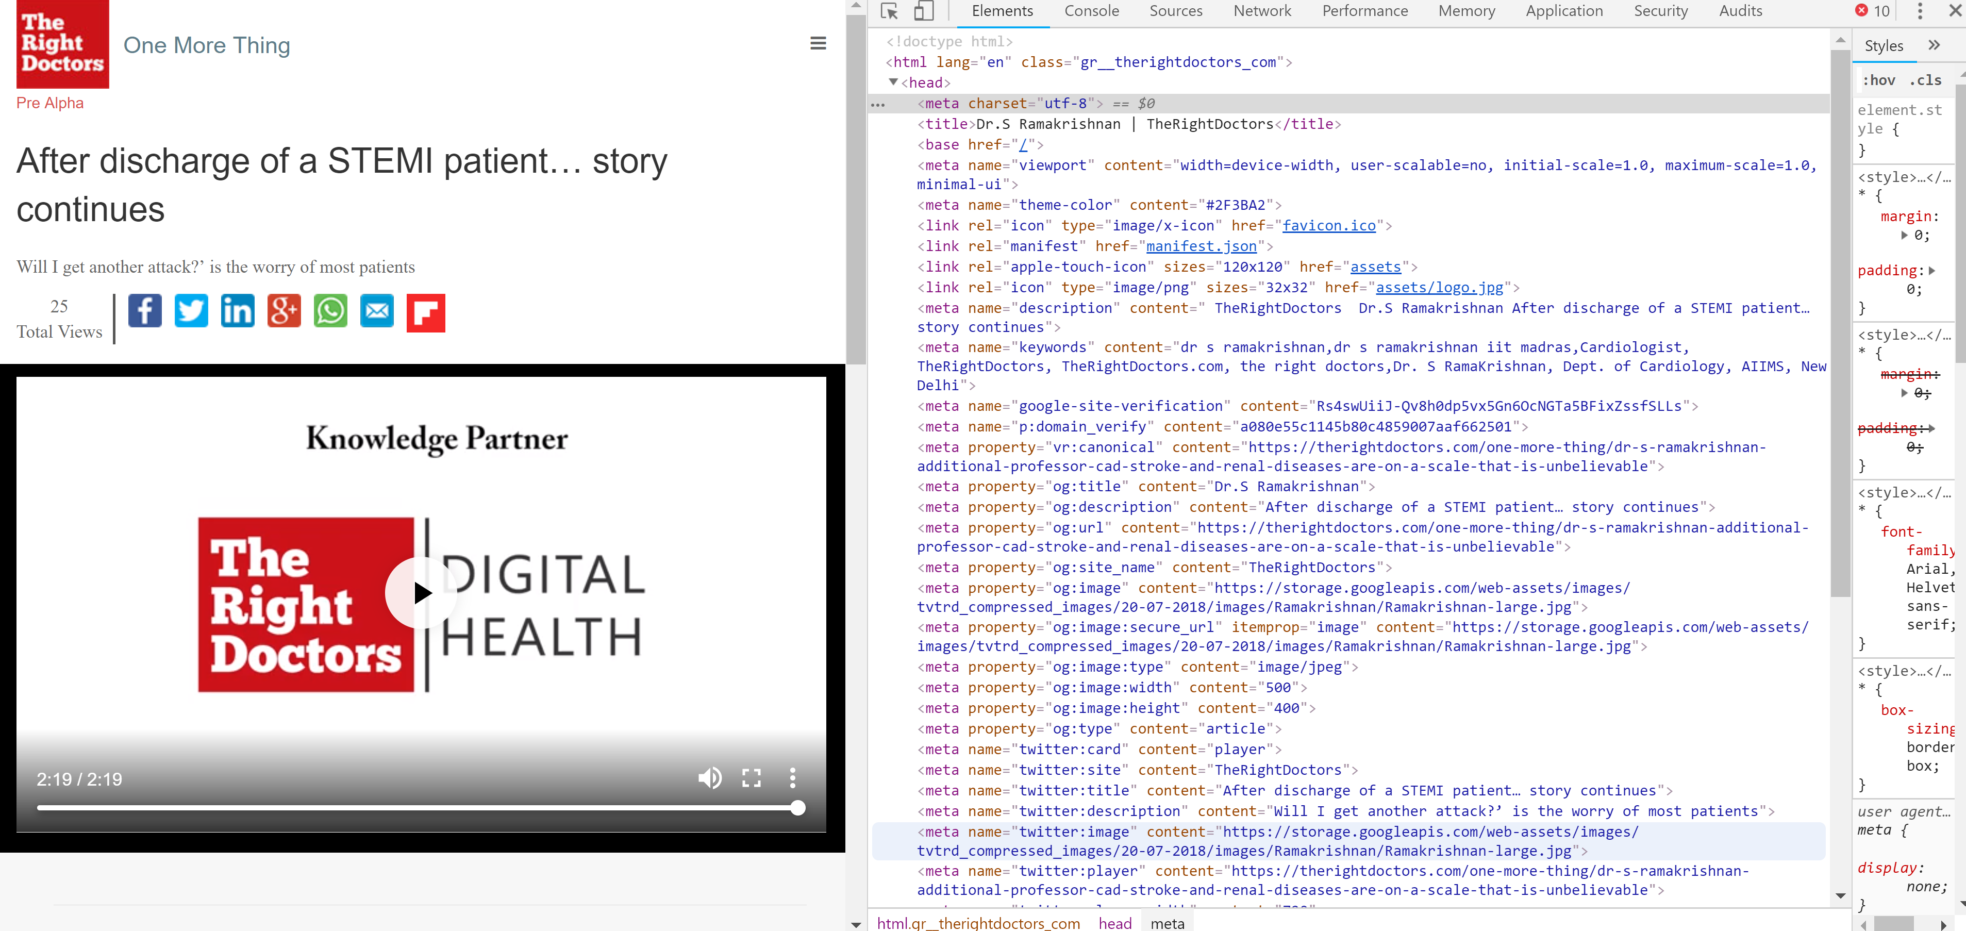Open the Network tab
This screenshot has height=931, width=1966.
(x=1261, y=11)
